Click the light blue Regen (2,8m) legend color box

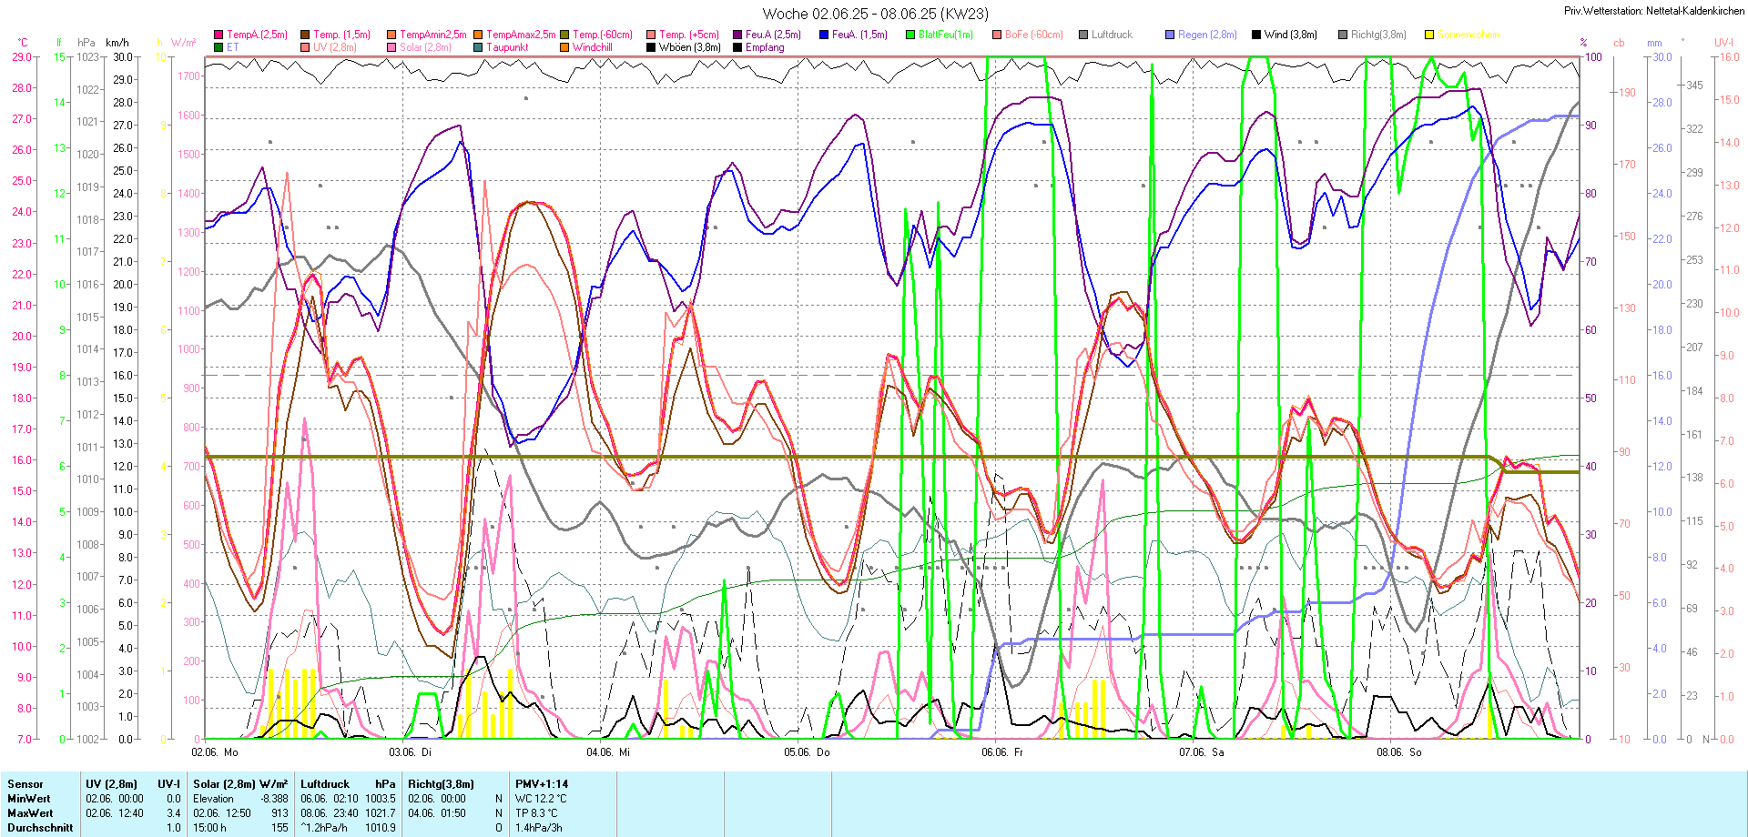point(1170,35)
